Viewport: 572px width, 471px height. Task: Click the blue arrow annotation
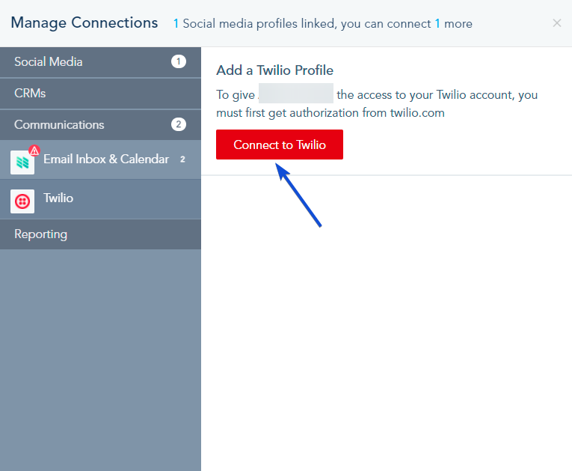pyautogui.click(x=298, y=195)
